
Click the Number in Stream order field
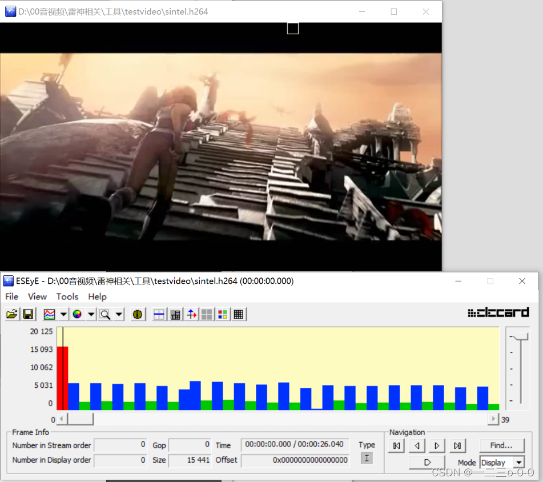120,445
